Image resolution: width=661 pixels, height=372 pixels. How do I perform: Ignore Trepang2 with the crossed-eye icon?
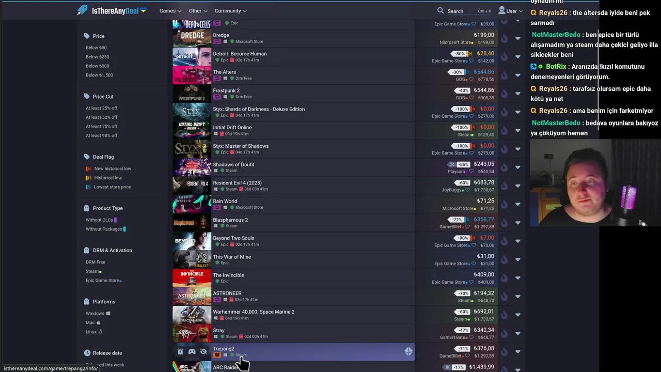coord(203,352)
